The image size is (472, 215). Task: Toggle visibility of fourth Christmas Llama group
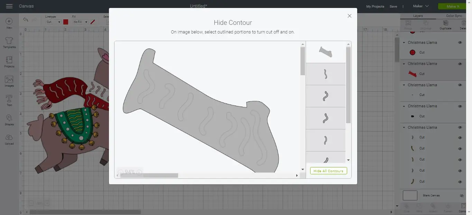click(x=460, y=106)
